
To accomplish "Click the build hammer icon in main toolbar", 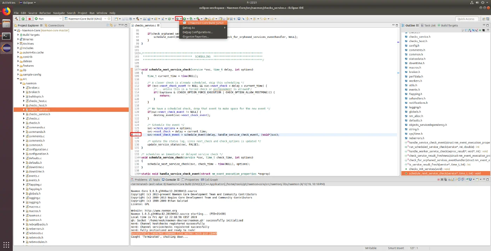I will (x=137, y=19).
